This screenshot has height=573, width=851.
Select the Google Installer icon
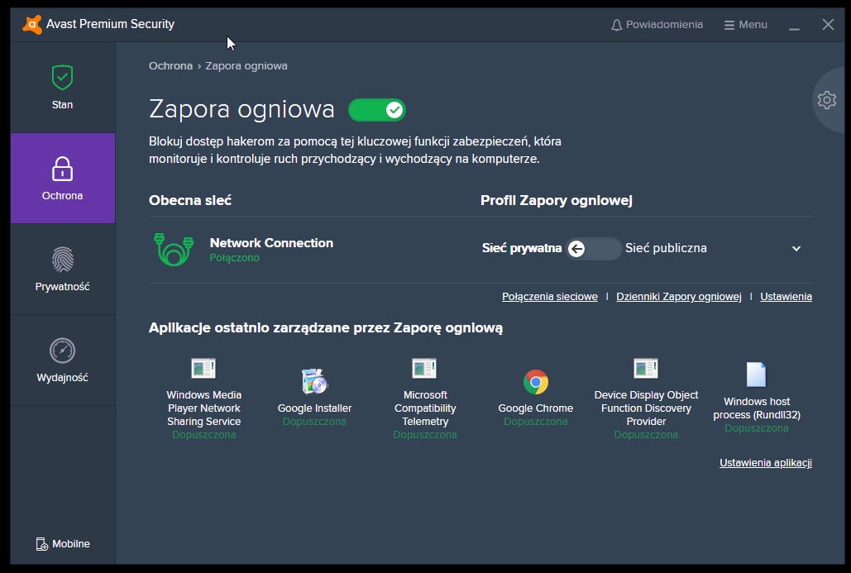pos(314,381)
